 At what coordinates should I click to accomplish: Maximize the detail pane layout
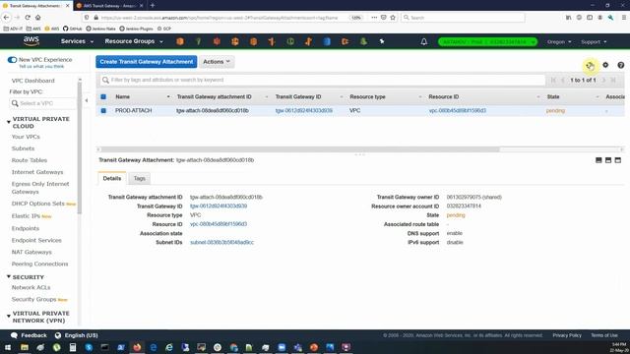coord(618,160)
